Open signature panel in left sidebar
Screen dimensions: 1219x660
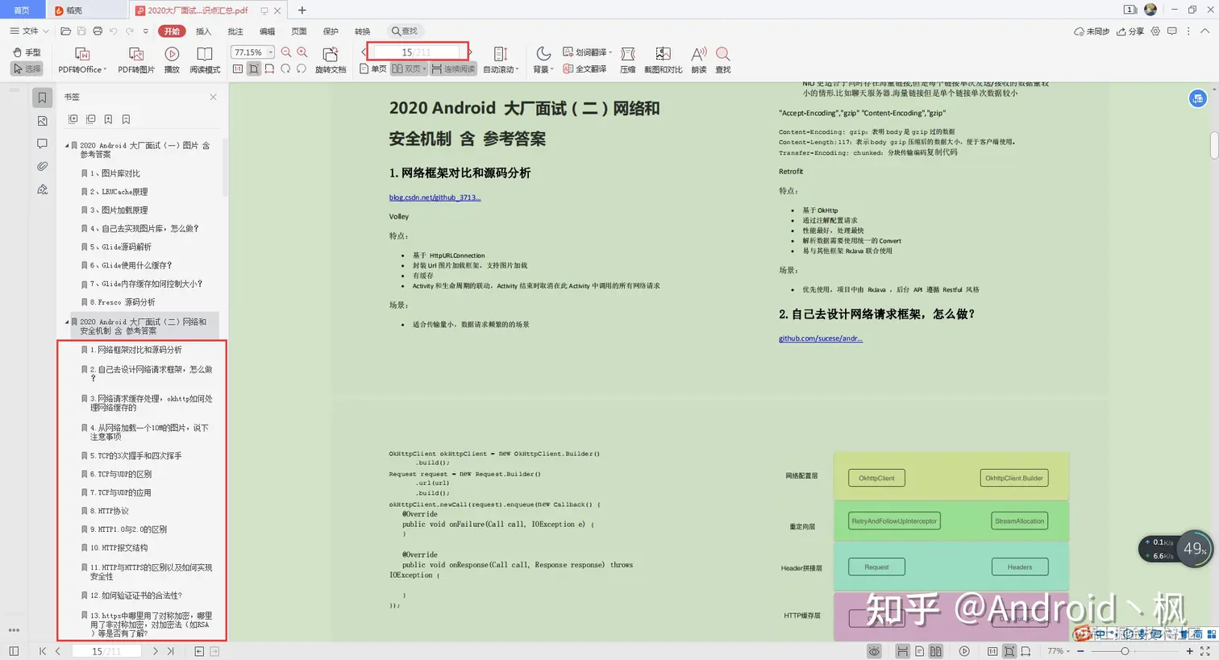42,189
